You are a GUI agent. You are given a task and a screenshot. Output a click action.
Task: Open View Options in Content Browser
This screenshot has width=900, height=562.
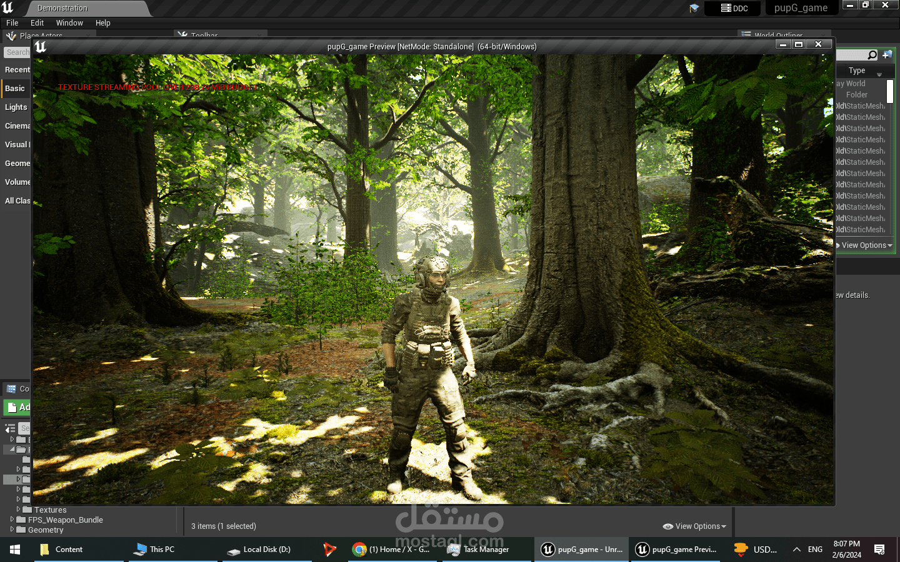click(x=694, y=526)
